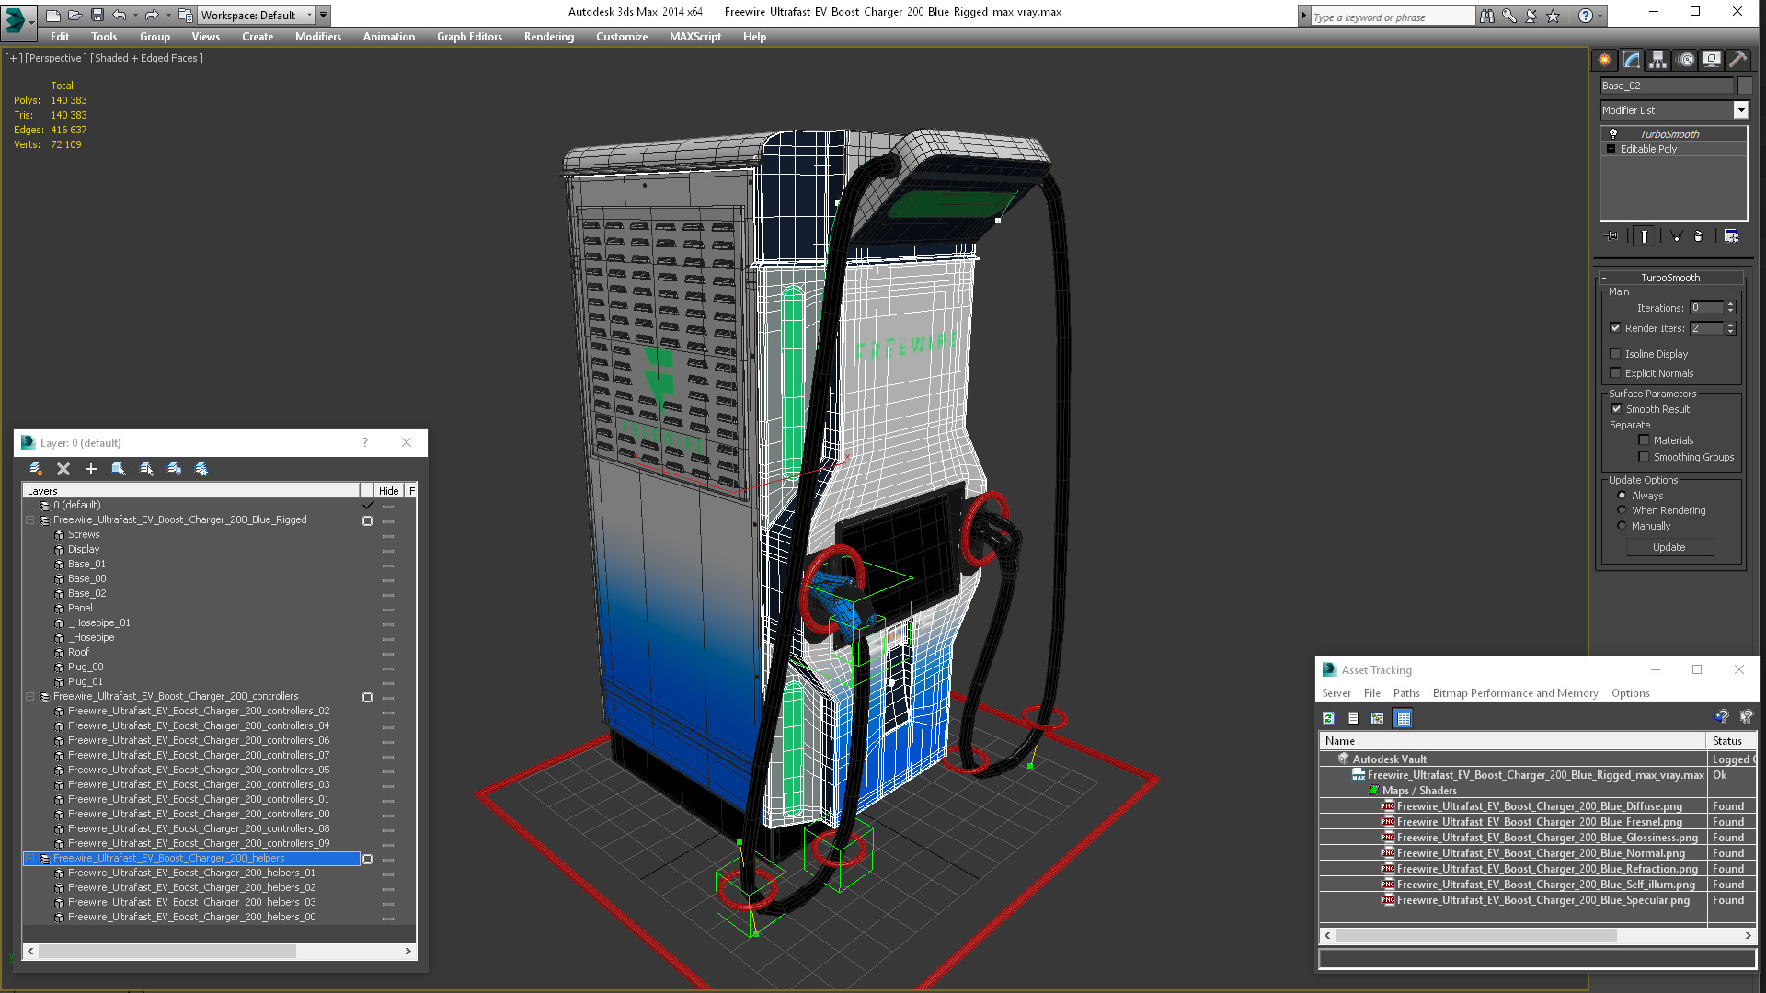Image resolution: width=1766 pixels, height=993 pixels.
Task: Collapse the Charger_200_controllers layer group
Action: pos(30,697)
